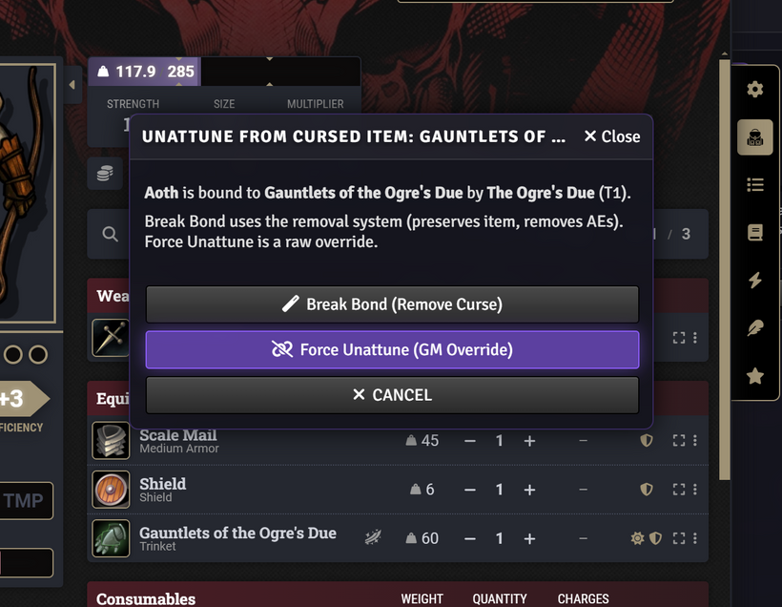Switch to the inventory backpack tab

[755, 137]
